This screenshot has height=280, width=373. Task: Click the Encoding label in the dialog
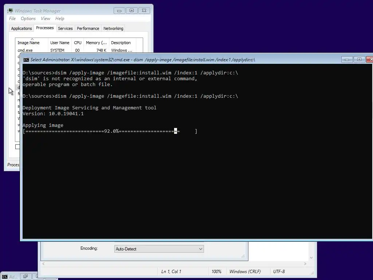click(89, 248)
